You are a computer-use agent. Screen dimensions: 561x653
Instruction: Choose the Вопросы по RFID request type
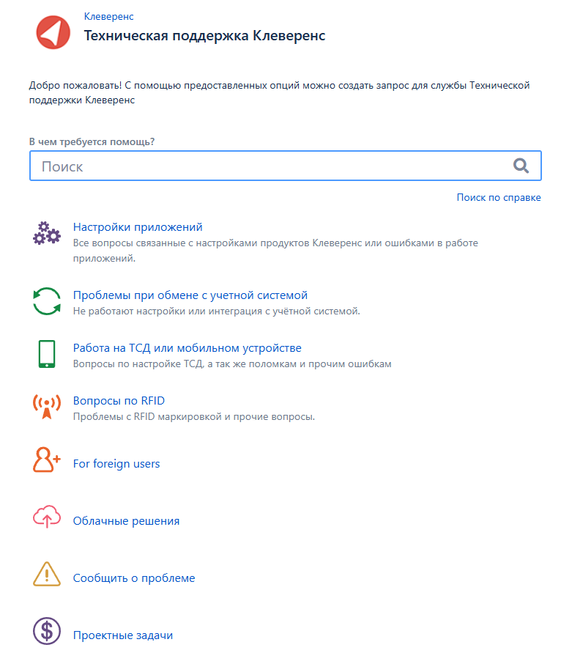pos(119,401)
